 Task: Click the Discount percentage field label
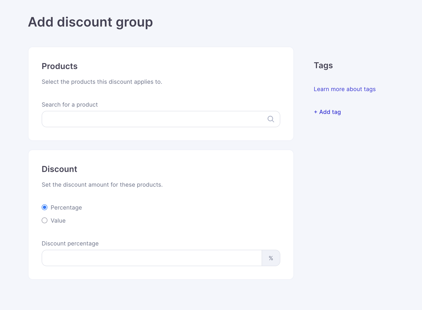[x=70, y=243]
